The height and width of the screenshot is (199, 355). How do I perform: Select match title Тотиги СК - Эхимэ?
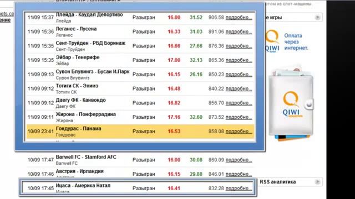pos(77,86)
